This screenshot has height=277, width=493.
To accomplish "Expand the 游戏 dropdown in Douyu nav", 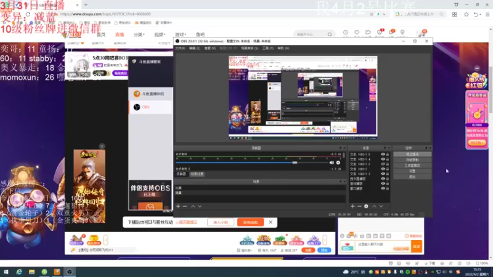I will coord(181,34).
